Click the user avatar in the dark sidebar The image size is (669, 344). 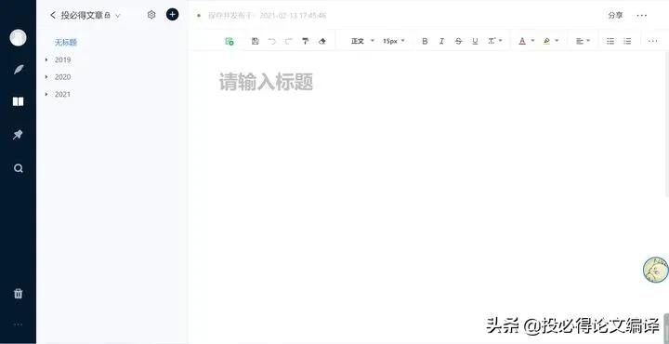pyautogui.click(x=18, y=38)
